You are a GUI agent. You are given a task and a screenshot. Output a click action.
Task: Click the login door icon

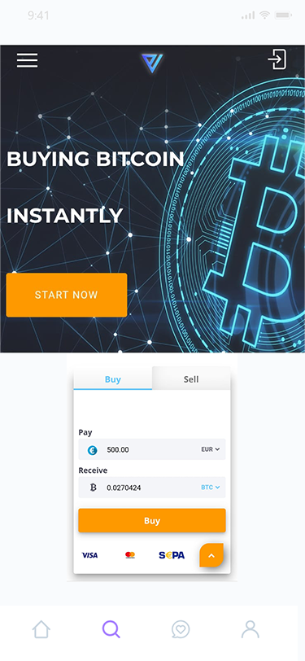click(277, 59)
